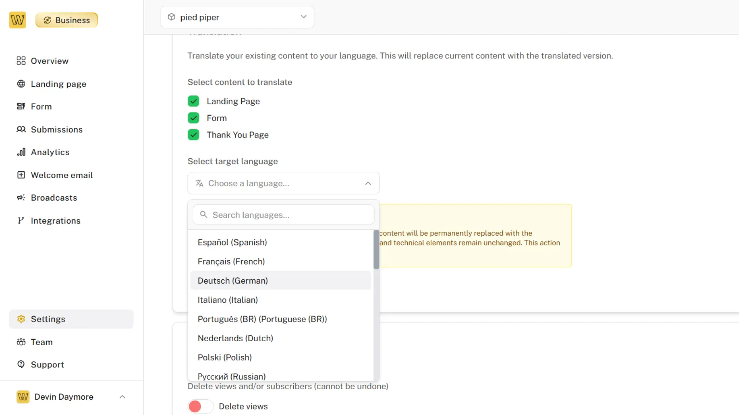Image resolution: width=739 pixels, height=415 pixels.
Task: Click the Submissions people icon
Action: coord(21,129)
